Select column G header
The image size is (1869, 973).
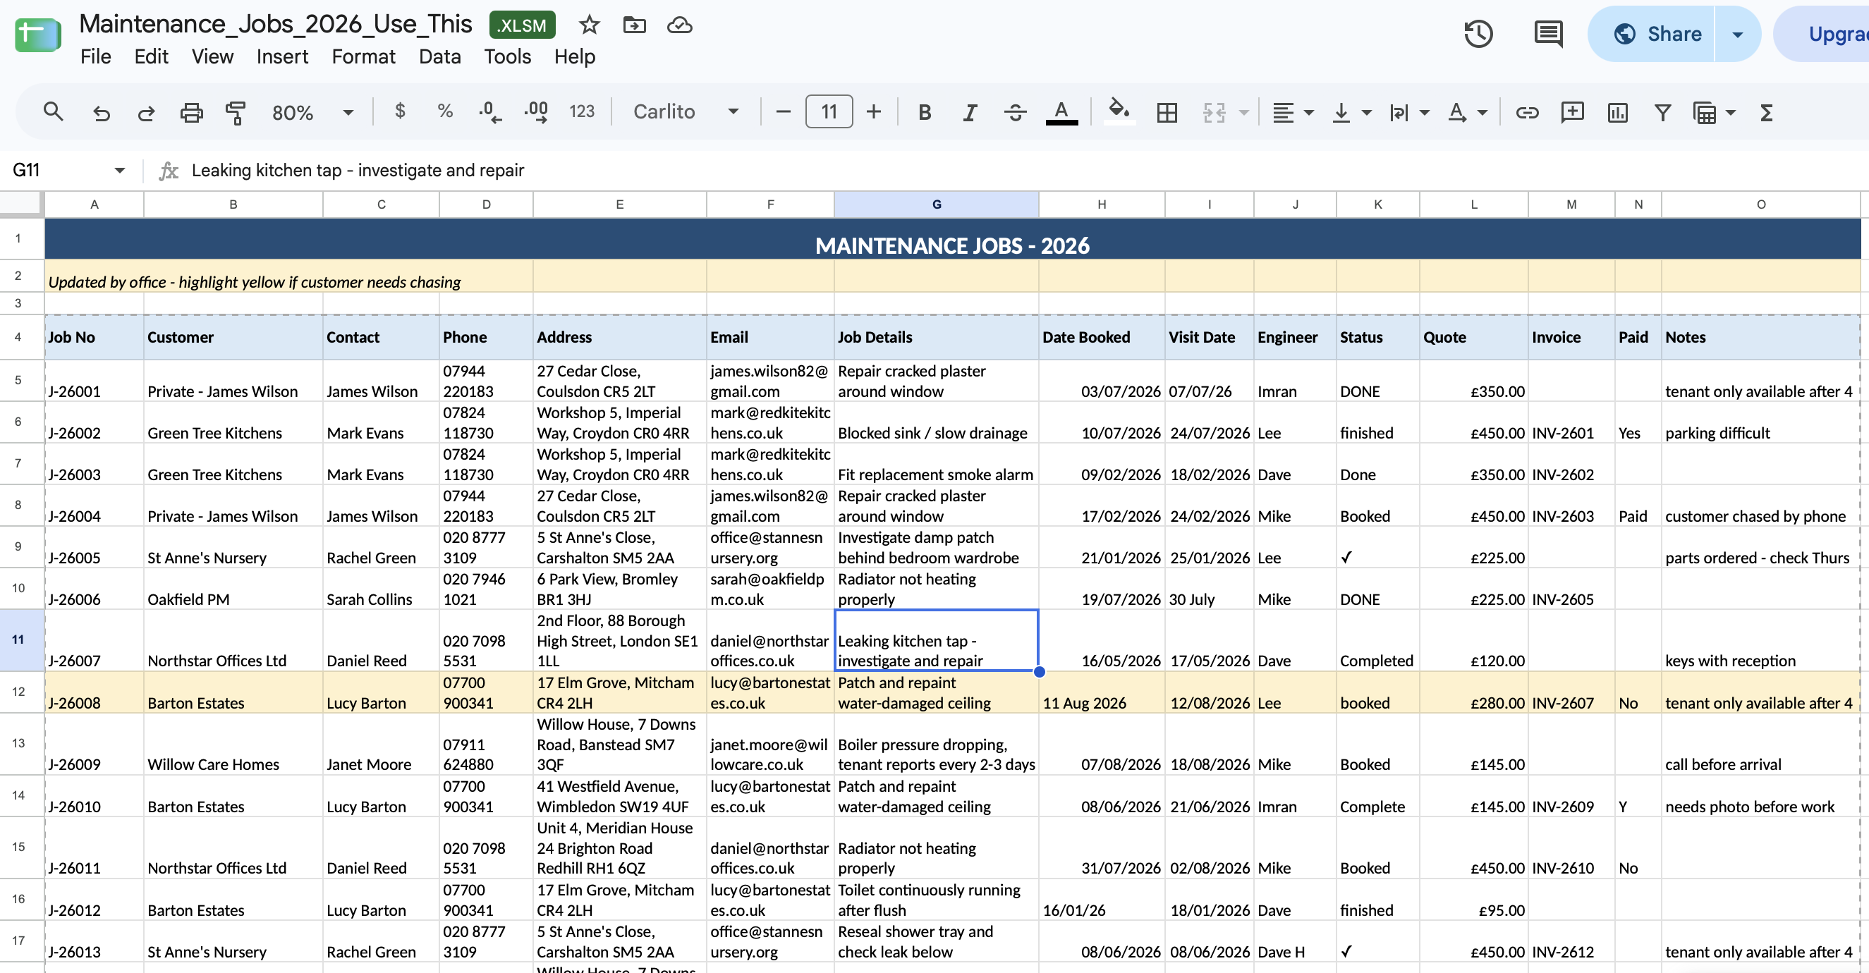click(x=936, y=204)
